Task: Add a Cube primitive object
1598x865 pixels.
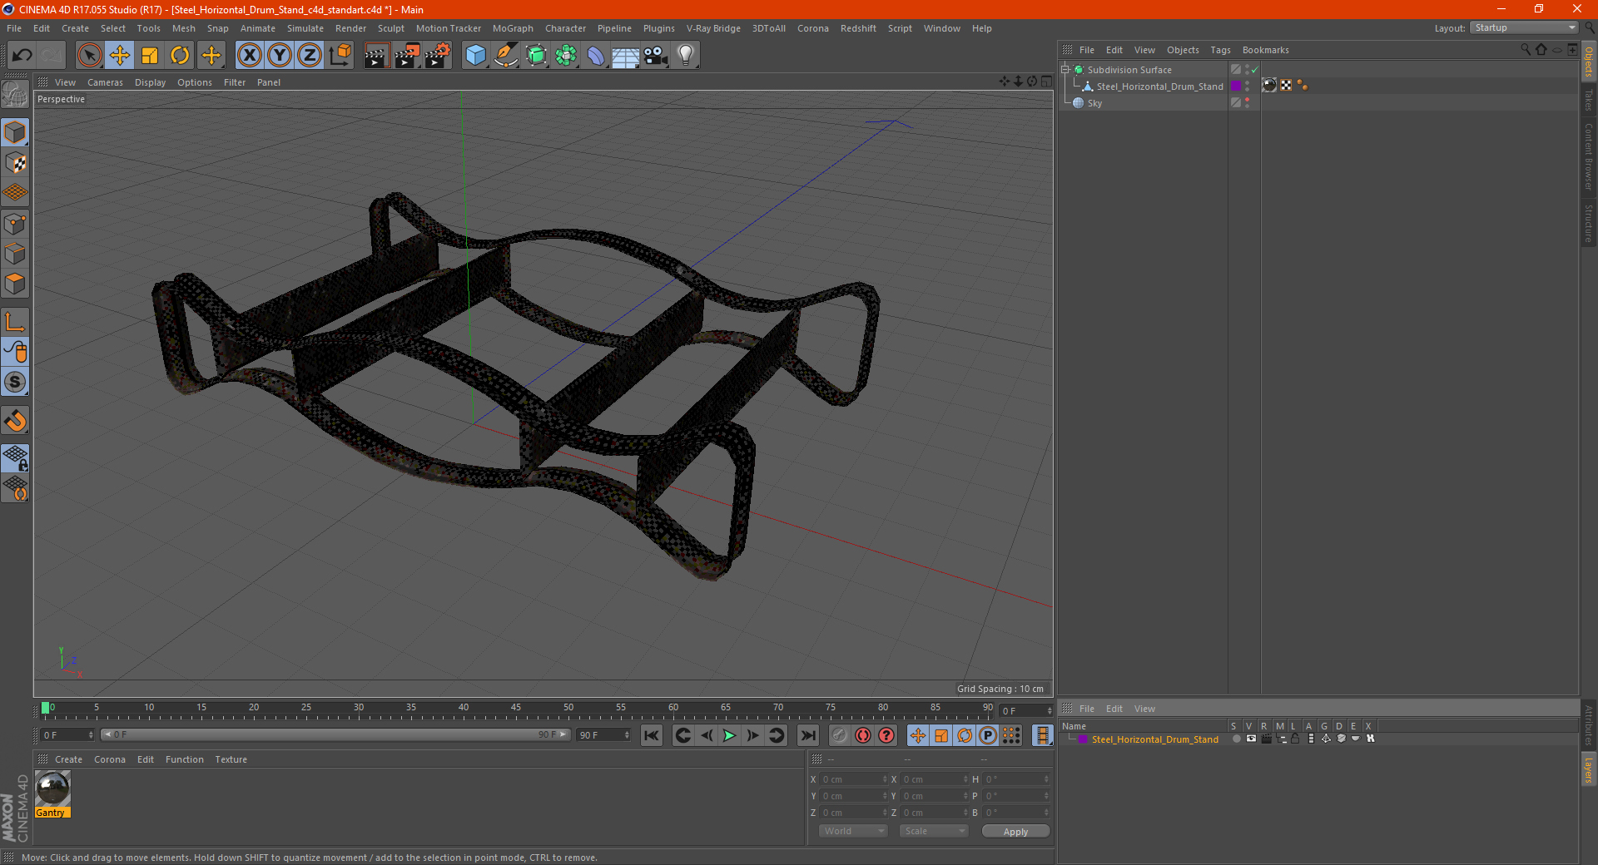Action: (475, 56)
